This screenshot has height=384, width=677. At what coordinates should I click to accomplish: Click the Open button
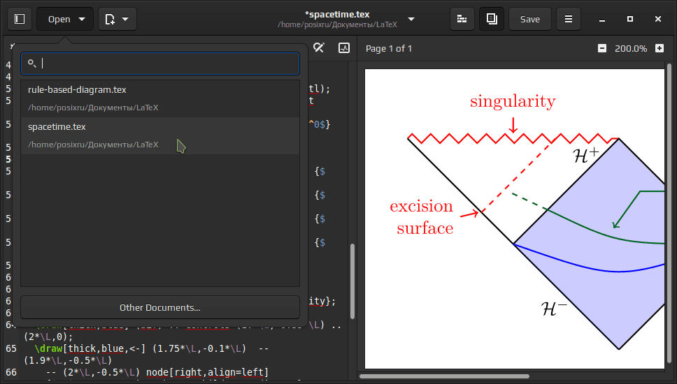coord(65,19)
